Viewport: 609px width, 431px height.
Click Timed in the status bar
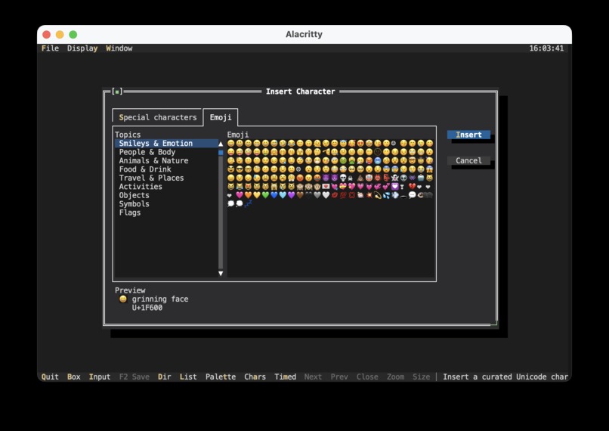click(x=285, y=377)
